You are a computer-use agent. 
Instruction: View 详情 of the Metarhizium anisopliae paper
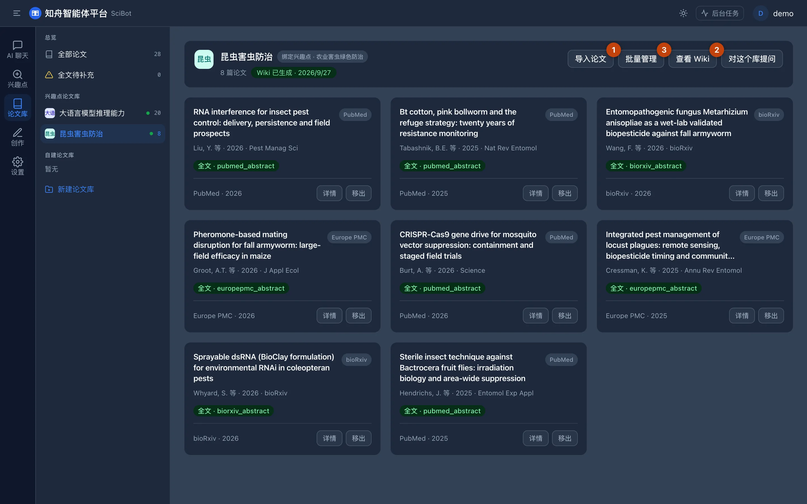(x=742, y=193)
